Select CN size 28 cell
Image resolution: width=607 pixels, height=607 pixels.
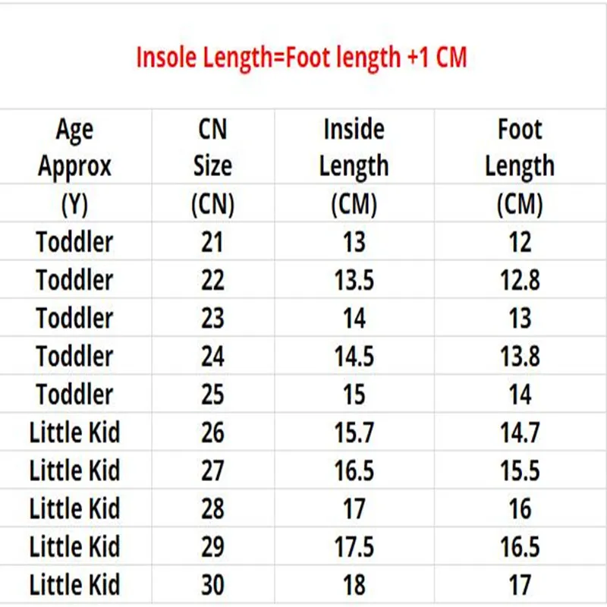(212, 508)
